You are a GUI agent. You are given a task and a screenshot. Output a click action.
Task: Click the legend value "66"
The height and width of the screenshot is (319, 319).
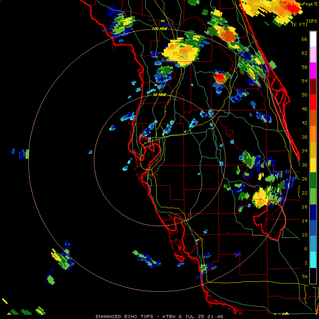tap(304, 39)
